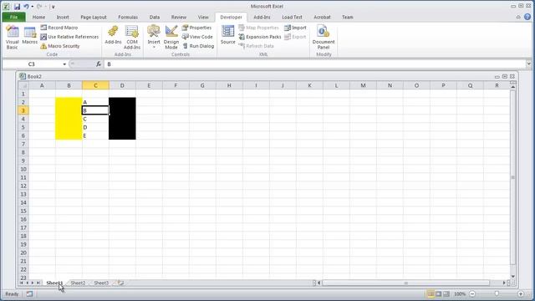The width and height of the screenshot is (535, 301).
Task: Click the Insert Function fx button
Action: pyautogui.click(x=99, y=64)
